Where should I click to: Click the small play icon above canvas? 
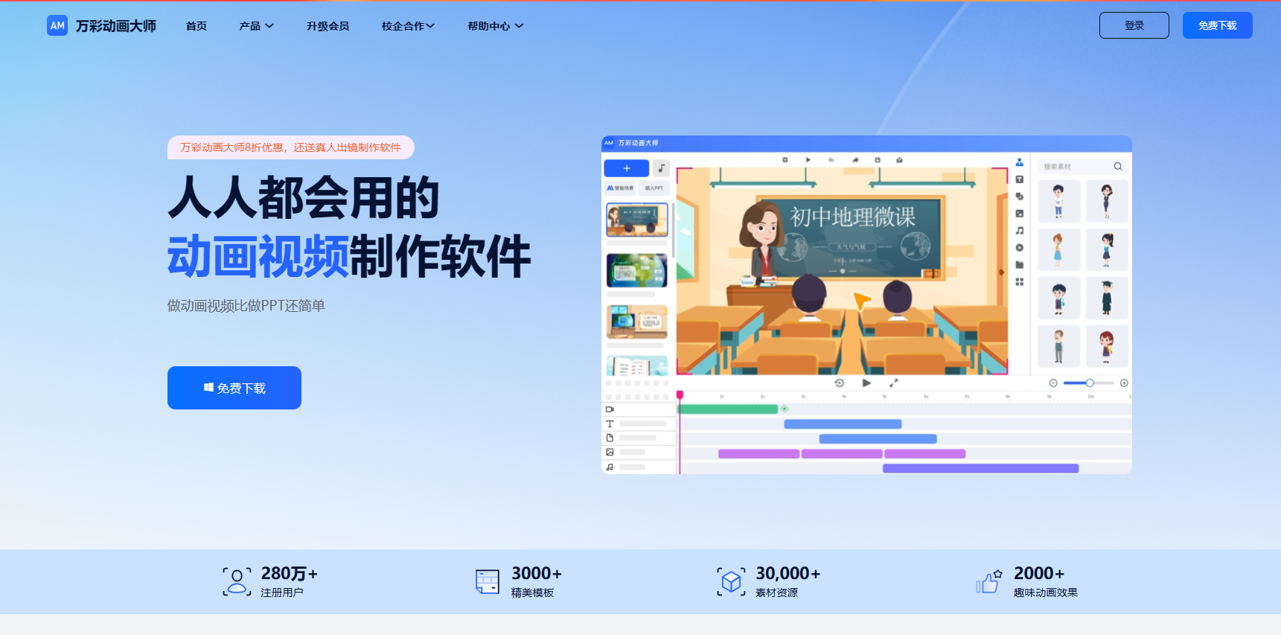click(808, 160)
